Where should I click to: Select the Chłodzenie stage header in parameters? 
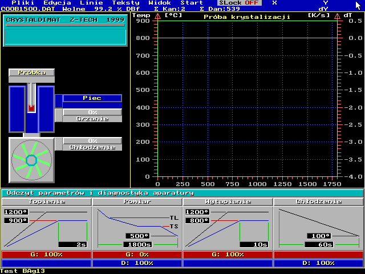(x=318, y=202)
